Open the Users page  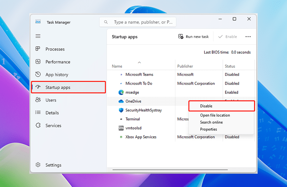click(69, 100)
